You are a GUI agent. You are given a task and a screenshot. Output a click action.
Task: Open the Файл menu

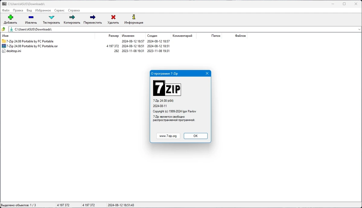click(x=6, y=10)
